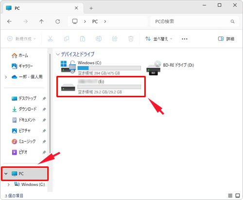Click PC in the address breadcrumb

pos(95,21)
